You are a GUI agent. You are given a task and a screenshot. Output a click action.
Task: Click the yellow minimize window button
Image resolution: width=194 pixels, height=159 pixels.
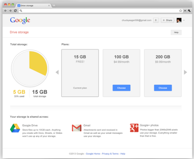point(9,5)
